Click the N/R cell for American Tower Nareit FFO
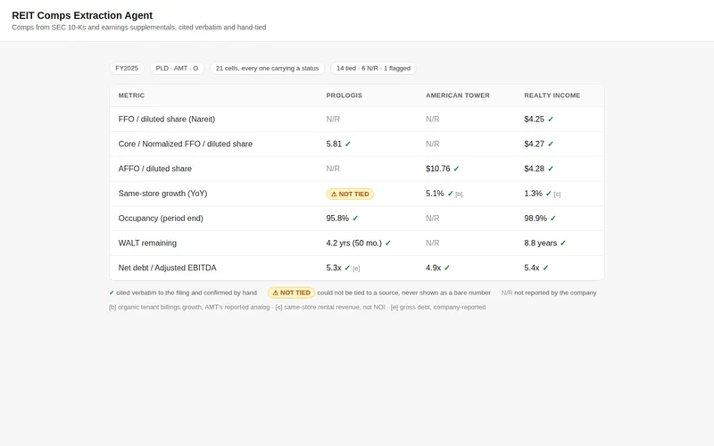This screenshot has width=714, height=446. 433,120
